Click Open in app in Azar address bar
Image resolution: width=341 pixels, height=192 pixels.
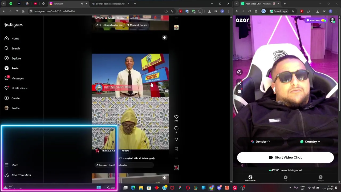coord(279,11)
